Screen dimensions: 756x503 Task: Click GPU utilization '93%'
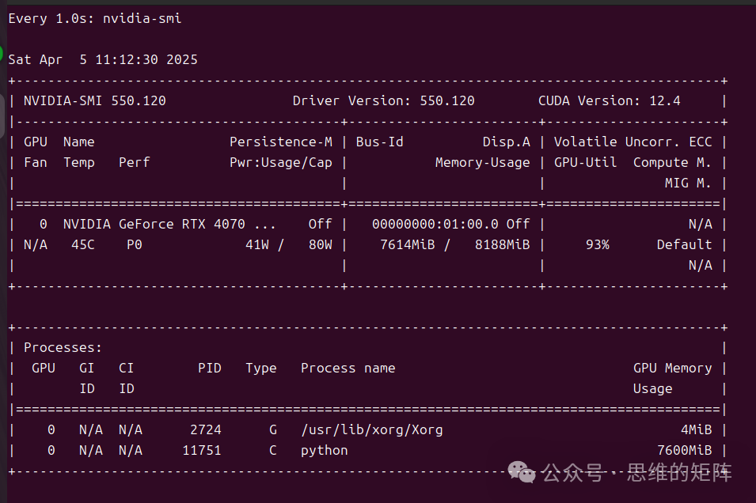pyautogui.click(x=598, y=244)
